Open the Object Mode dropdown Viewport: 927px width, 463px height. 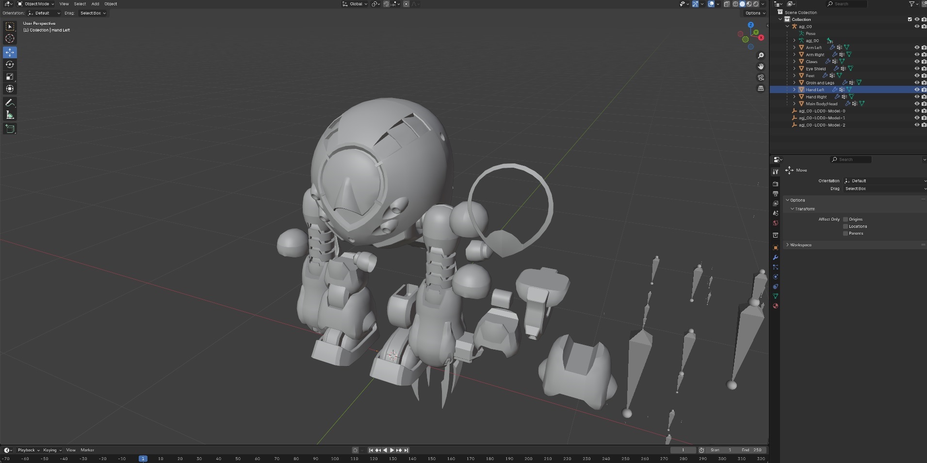[36, 4]
